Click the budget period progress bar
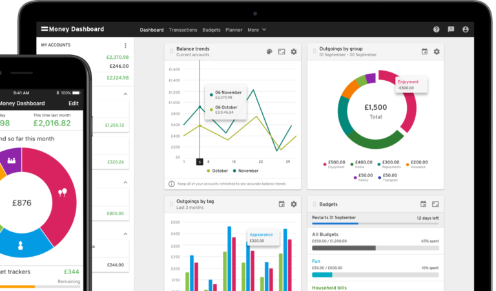This screenshot has height=291, width=496. pos(375,224)
